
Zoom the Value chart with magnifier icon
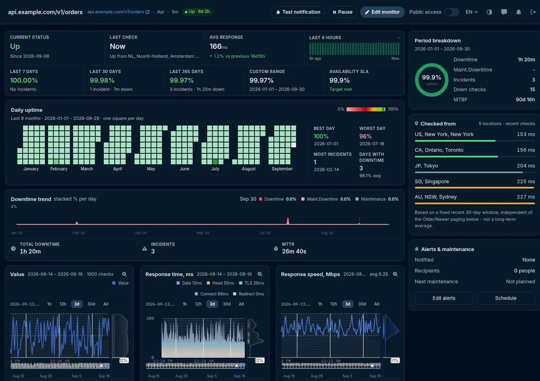tap(124, 274)
